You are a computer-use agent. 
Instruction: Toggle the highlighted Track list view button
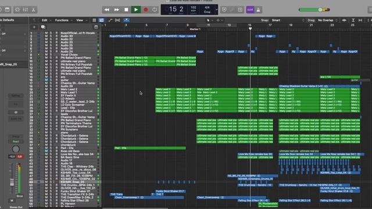[x=102, y=20]
